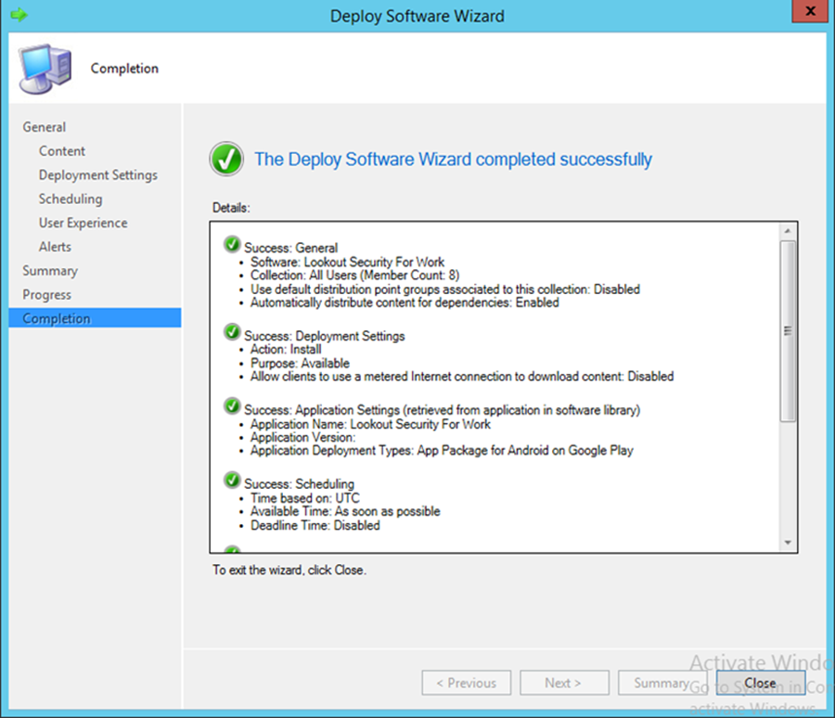The height and width of the screenshot is (718, 835).
Task: Click 'Success: Scheduling' heading text
Action: (300, 484)
